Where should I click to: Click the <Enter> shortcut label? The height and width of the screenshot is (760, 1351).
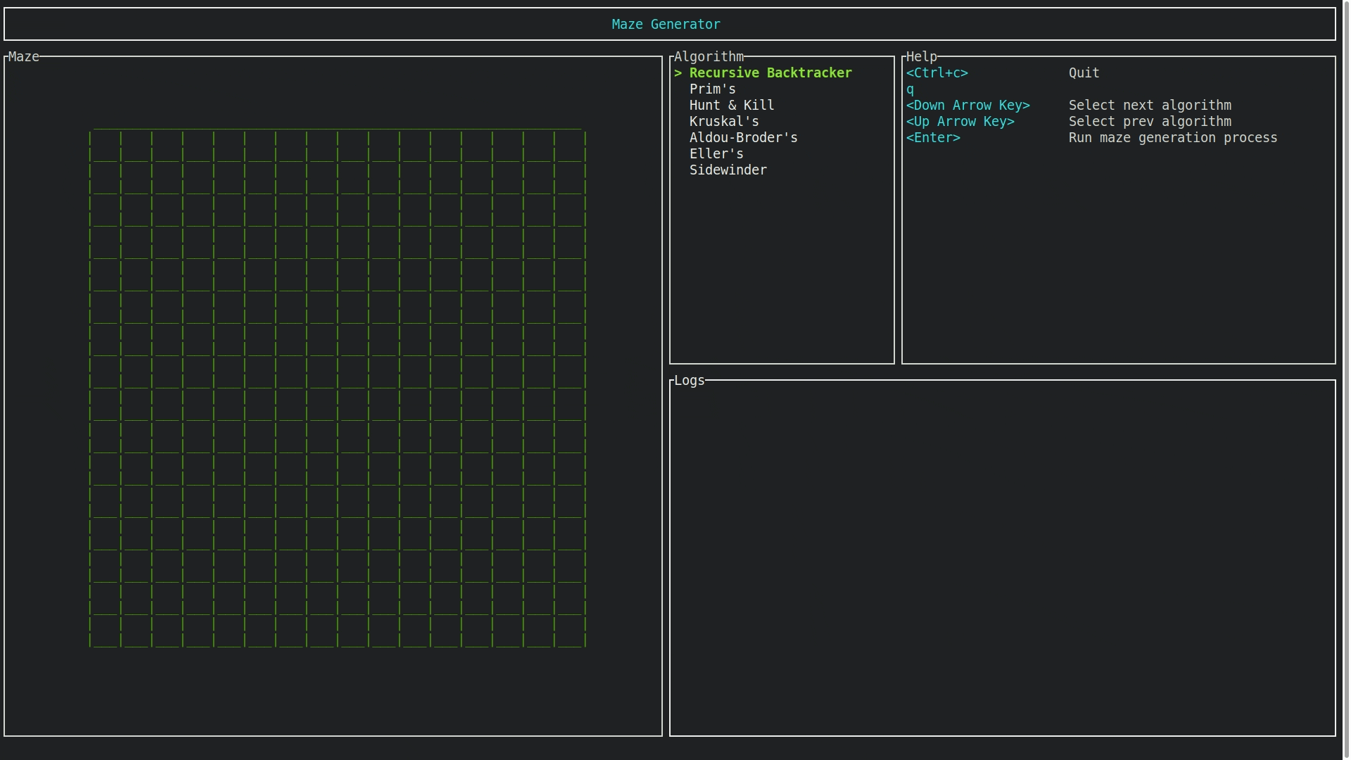pyautogui.click(x=933, y=138)
